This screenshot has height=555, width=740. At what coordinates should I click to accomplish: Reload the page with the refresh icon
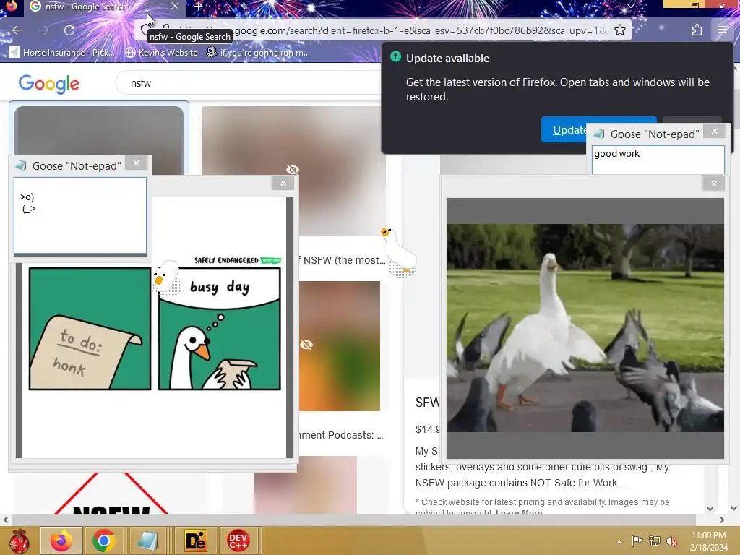69,30
